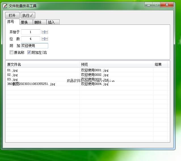Image resolution: width=181 pixels, height=161 pixels.
Task: Click the app icon in title bar
Action: pyautogui.click(x=5, y=6)
